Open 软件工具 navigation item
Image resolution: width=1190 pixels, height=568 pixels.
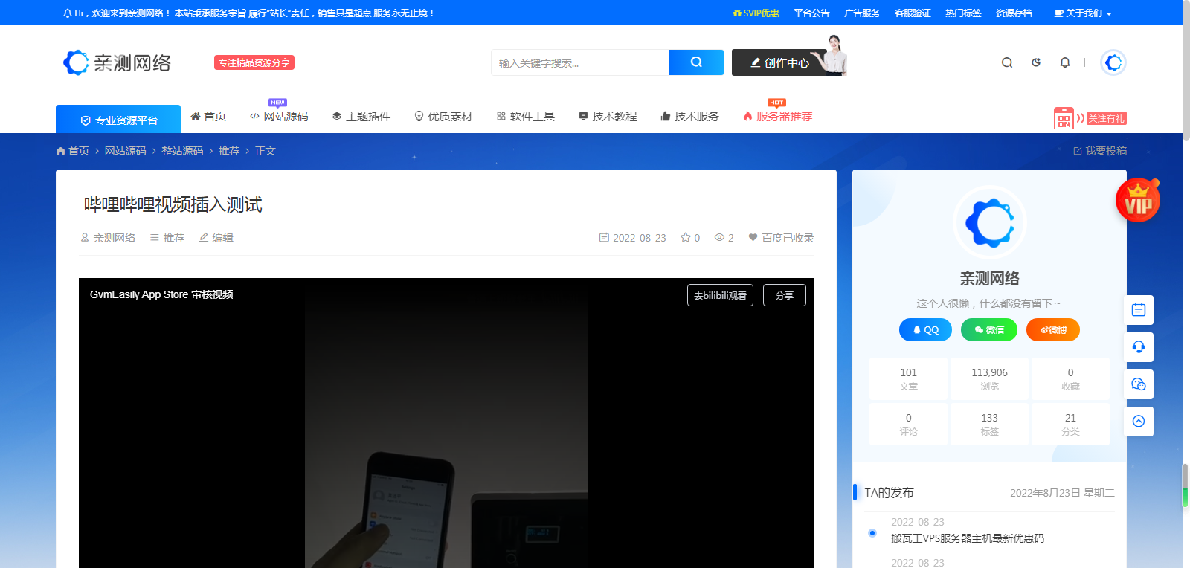pos(525,117)
